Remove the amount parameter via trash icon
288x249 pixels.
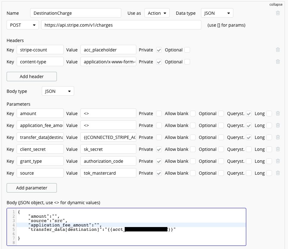coord(278,113)
